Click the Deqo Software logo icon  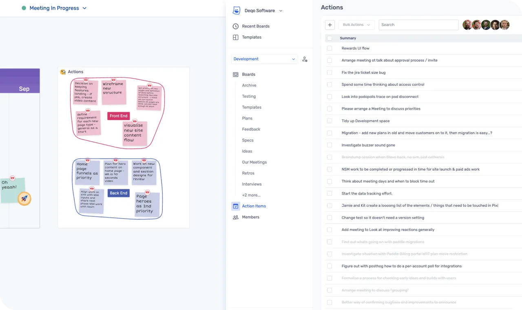pos(236,11)
